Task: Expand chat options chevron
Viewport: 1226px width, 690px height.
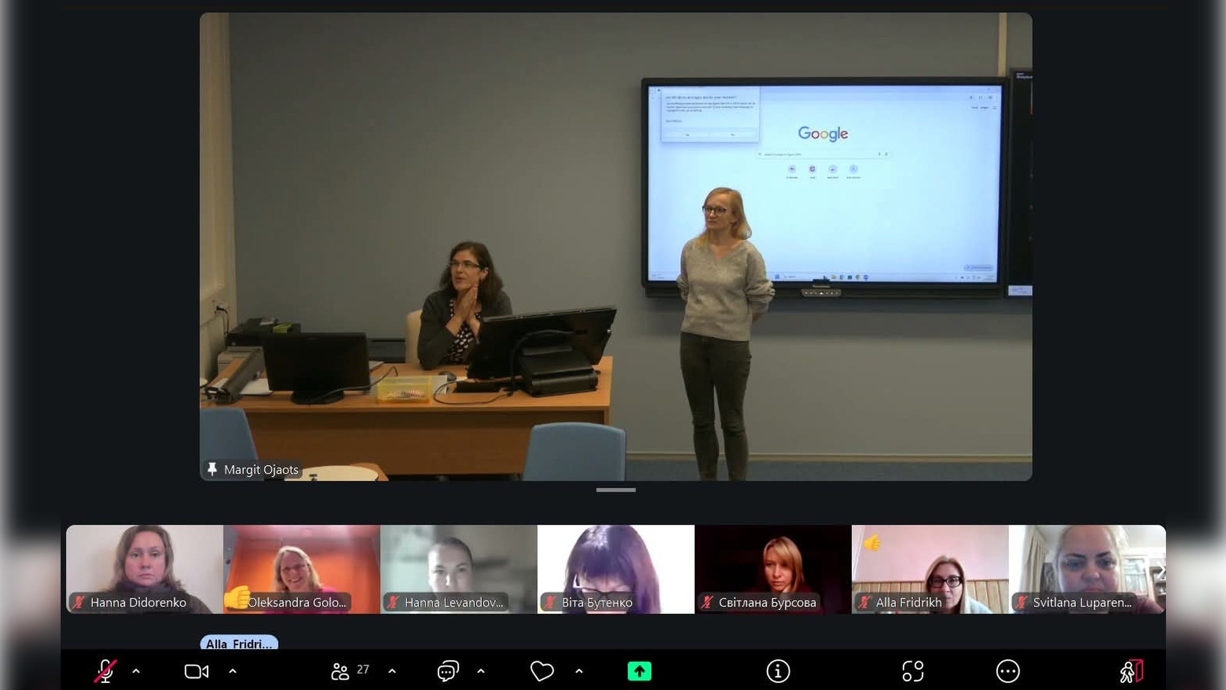Action: [x=481, y=671]
